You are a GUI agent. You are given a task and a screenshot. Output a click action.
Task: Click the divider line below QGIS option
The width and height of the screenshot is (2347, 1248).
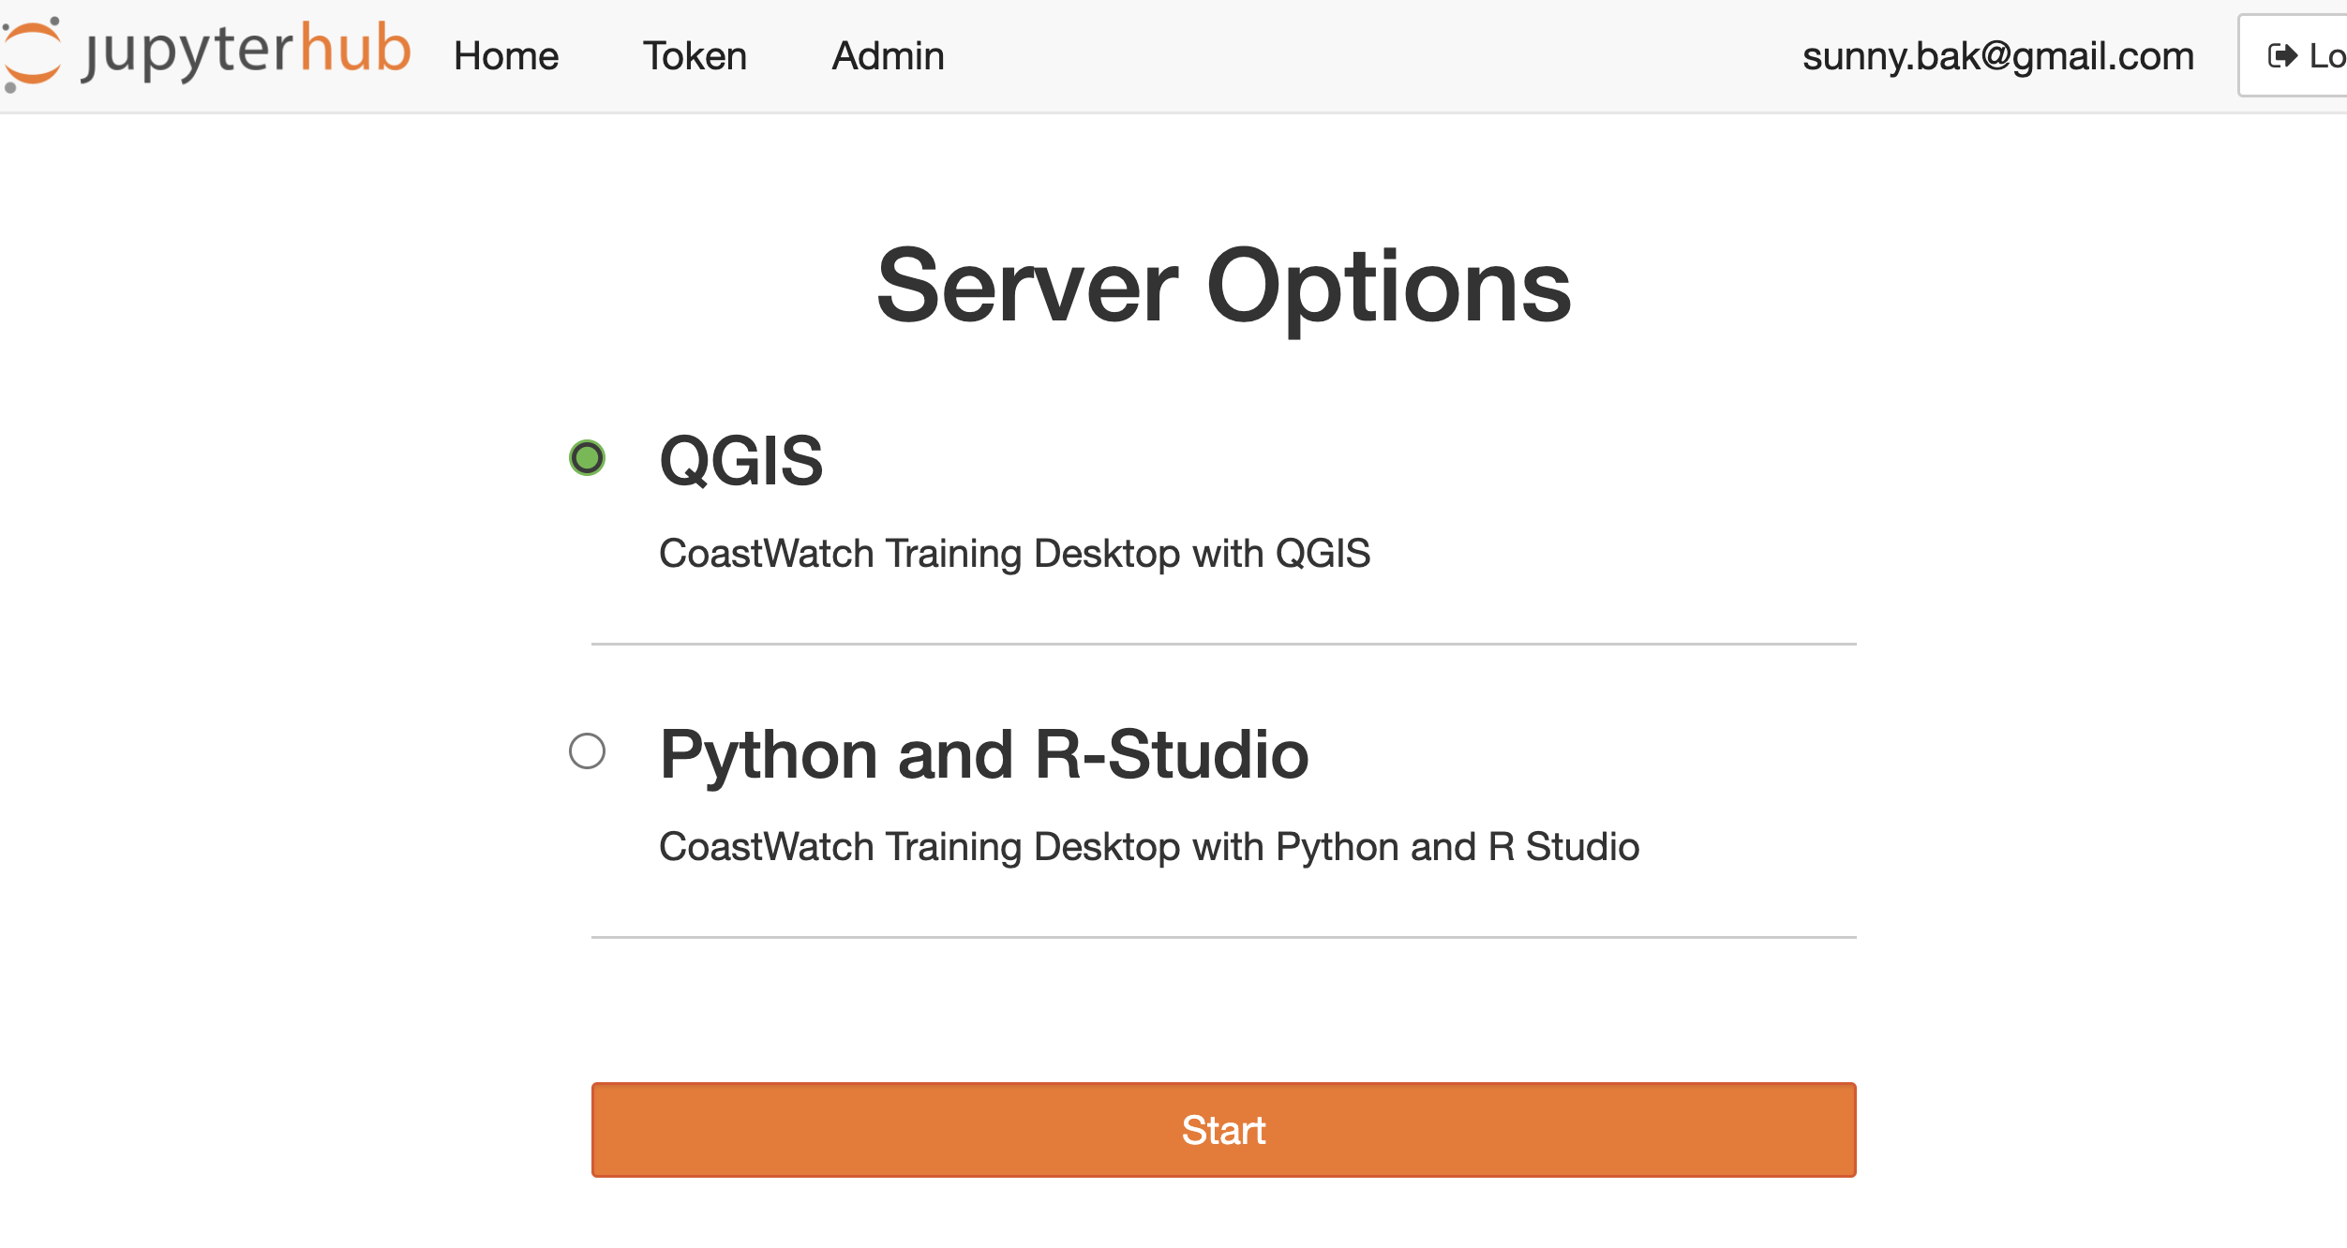click(1223, 645)
